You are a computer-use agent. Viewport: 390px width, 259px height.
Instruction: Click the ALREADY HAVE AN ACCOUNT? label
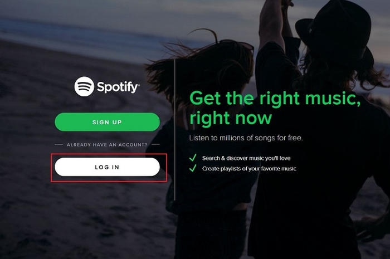point(107,145)
